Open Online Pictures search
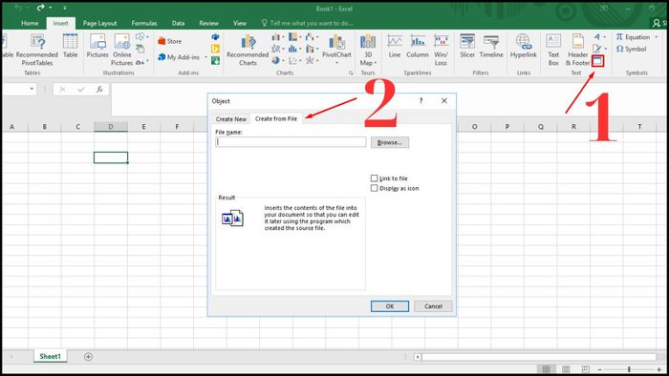The image size is (669, 376). coord(122,51)
